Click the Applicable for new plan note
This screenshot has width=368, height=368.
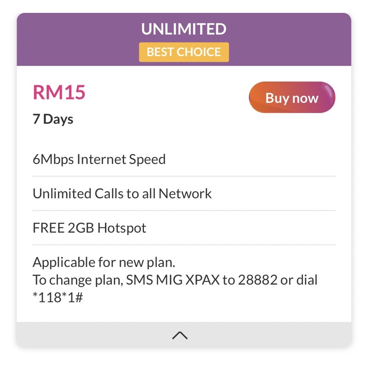coord(104,263)
